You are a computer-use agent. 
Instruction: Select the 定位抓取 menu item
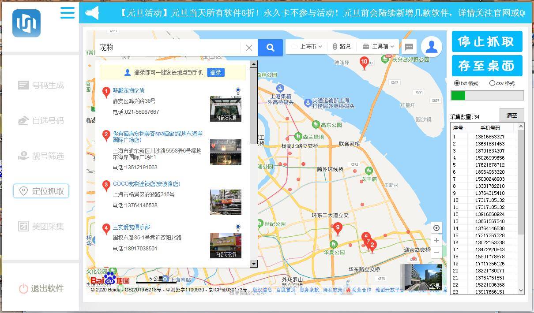click(x=41, y=191)
